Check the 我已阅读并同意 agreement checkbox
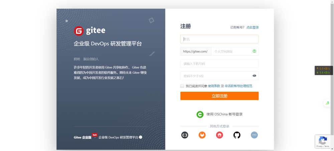Viewport: 334px width, 151px height. [182, 86]
